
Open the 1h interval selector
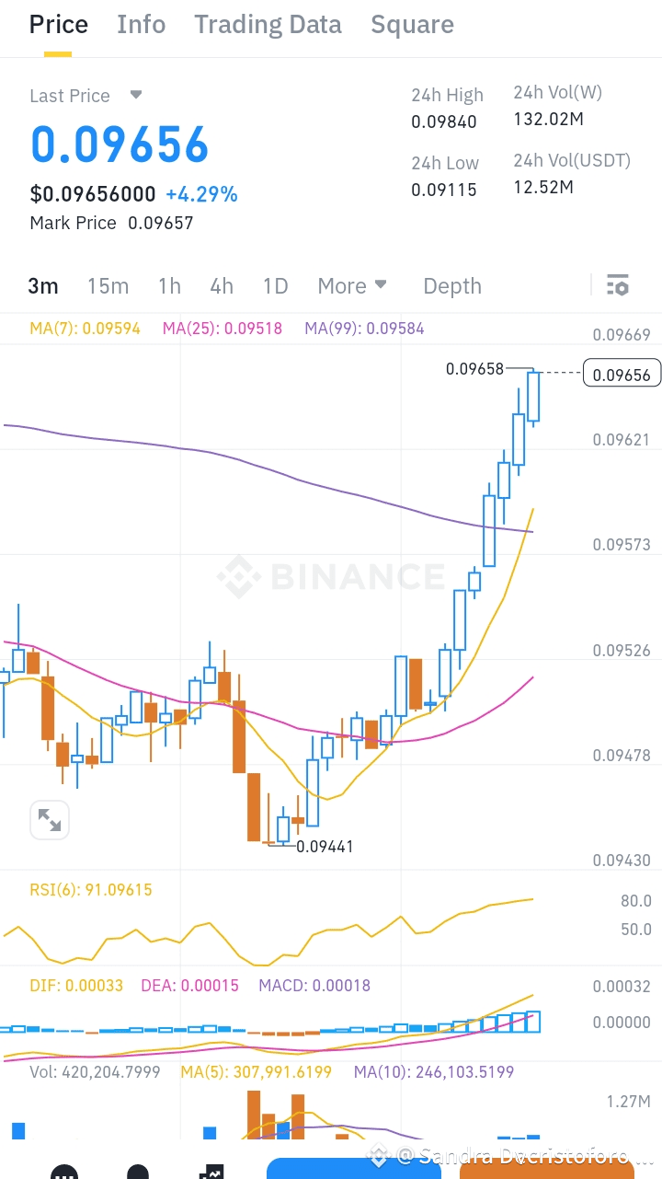pos(169,285)
